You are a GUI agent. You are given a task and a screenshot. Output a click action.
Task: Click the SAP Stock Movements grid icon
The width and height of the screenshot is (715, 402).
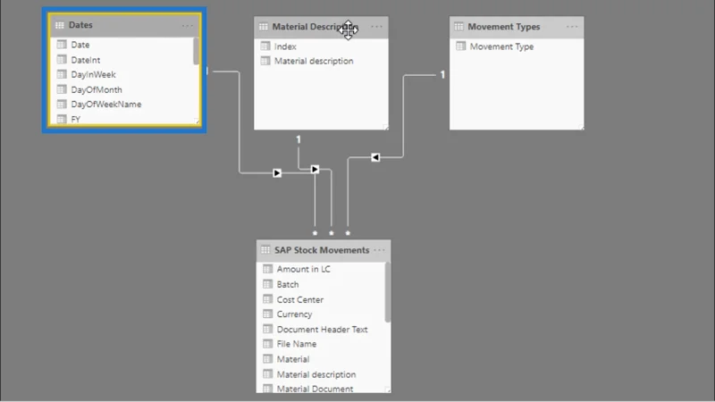click(265, 250)
